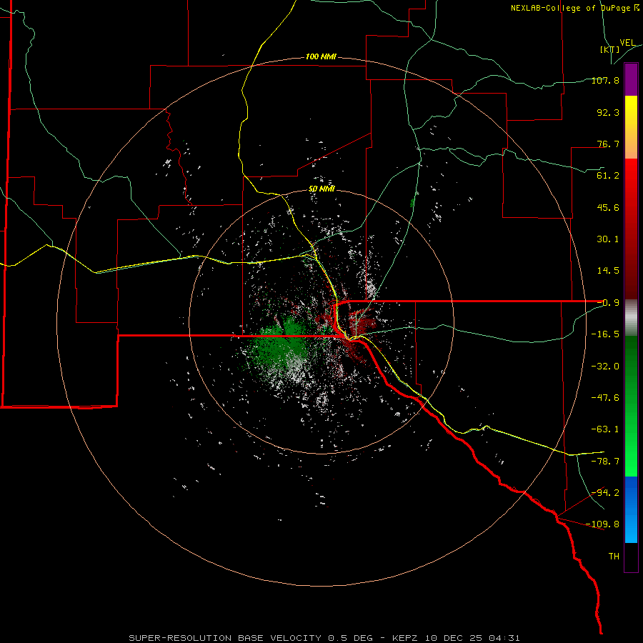The image size is (643, 643).
Task: Click the 92.3 legend value
Action: pos(608,112)
